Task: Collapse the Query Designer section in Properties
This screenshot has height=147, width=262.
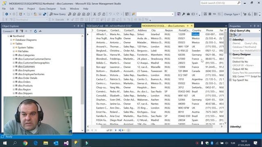Action: click(230, 54)
